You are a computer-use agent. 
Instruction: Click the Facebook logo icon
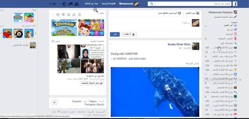pos(235,4)
